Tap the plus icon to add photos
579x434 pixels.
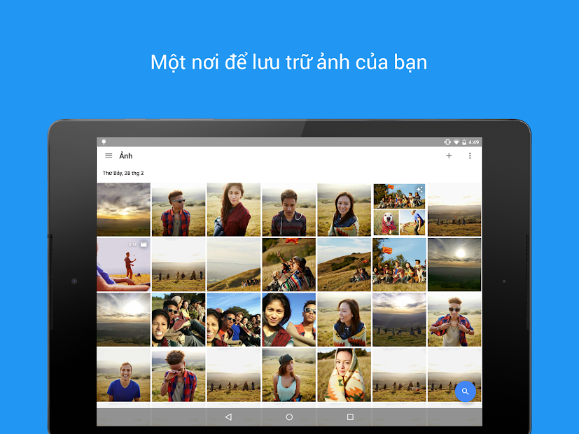[449, 155]
